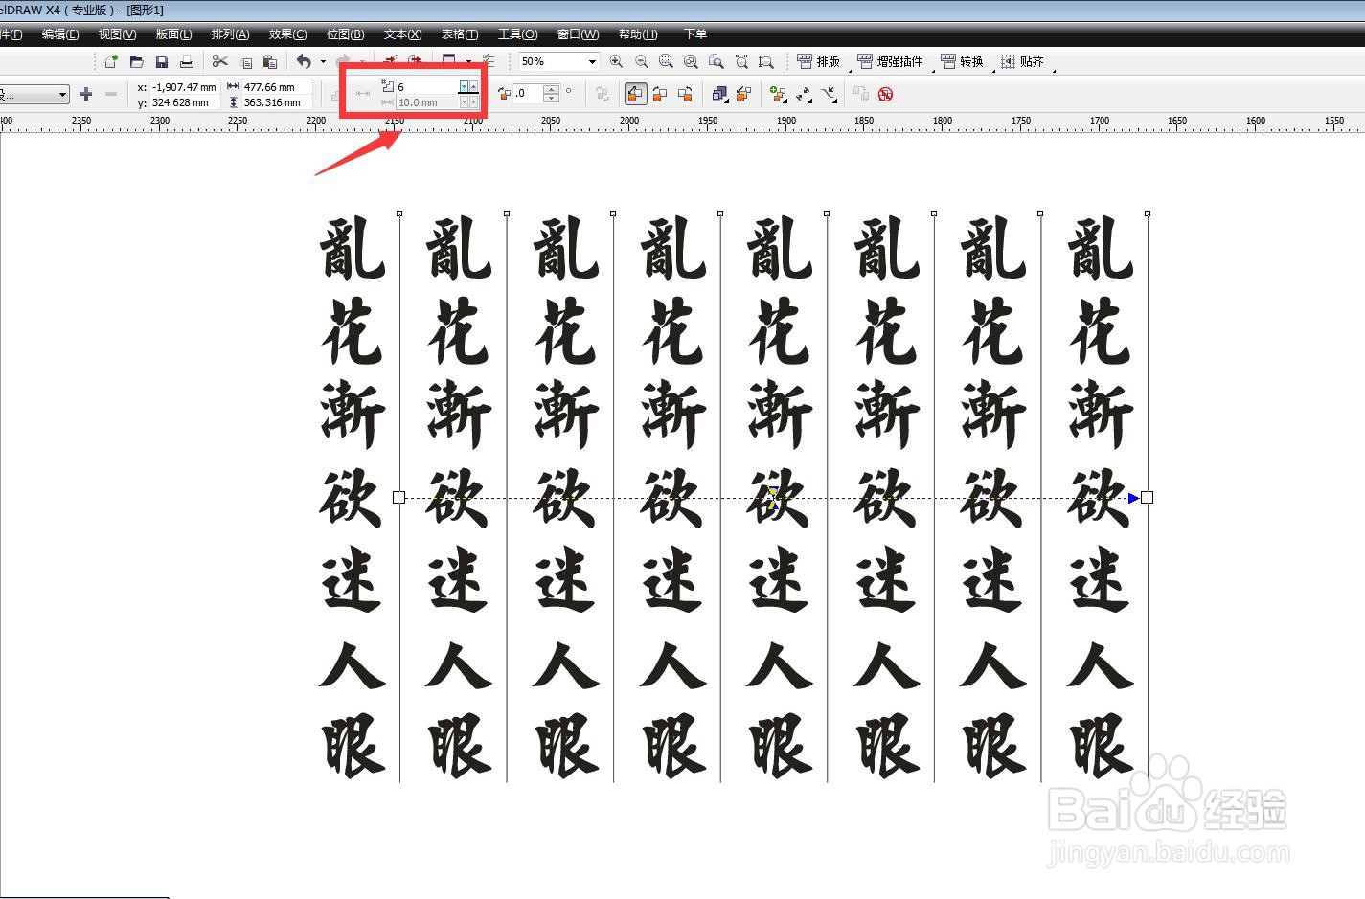This screenshot has width=1365, height=899.
Task: Click the y position field 324.628 mm
Action: click(x=184, y=101)
